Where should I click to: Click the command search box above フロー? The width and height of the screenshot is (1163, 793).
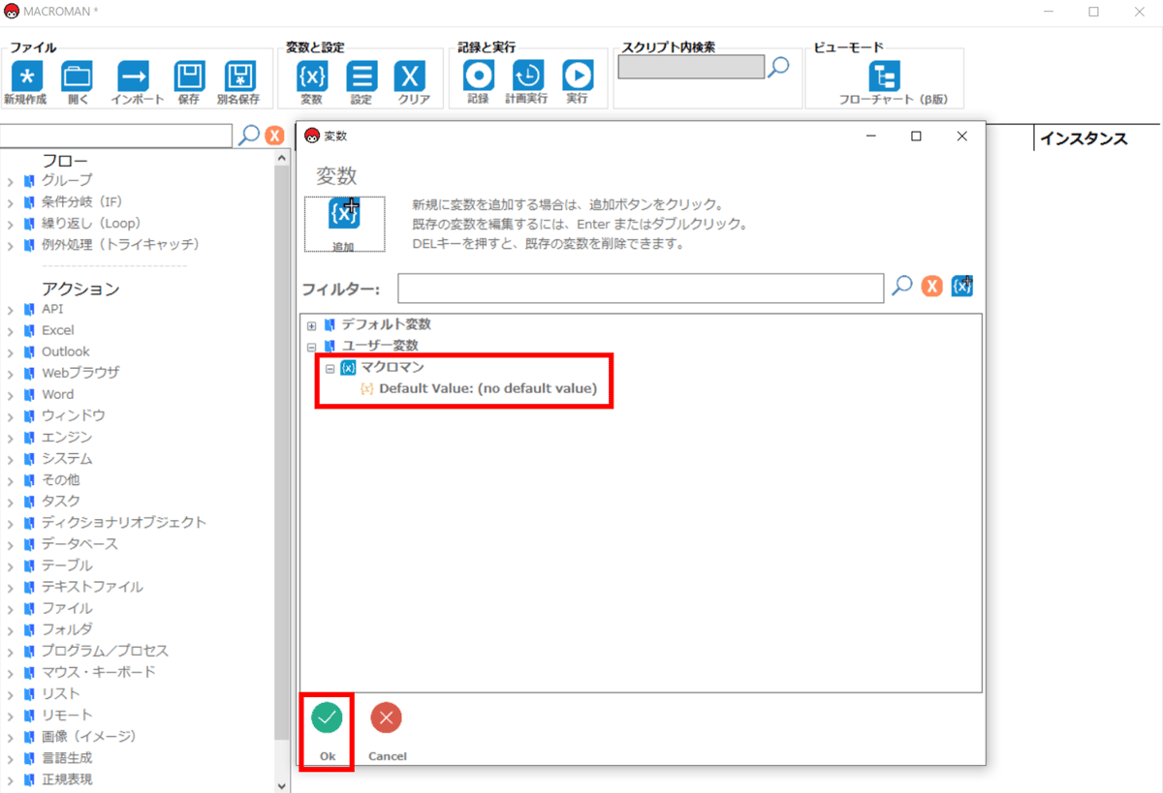tap(116, 136)
